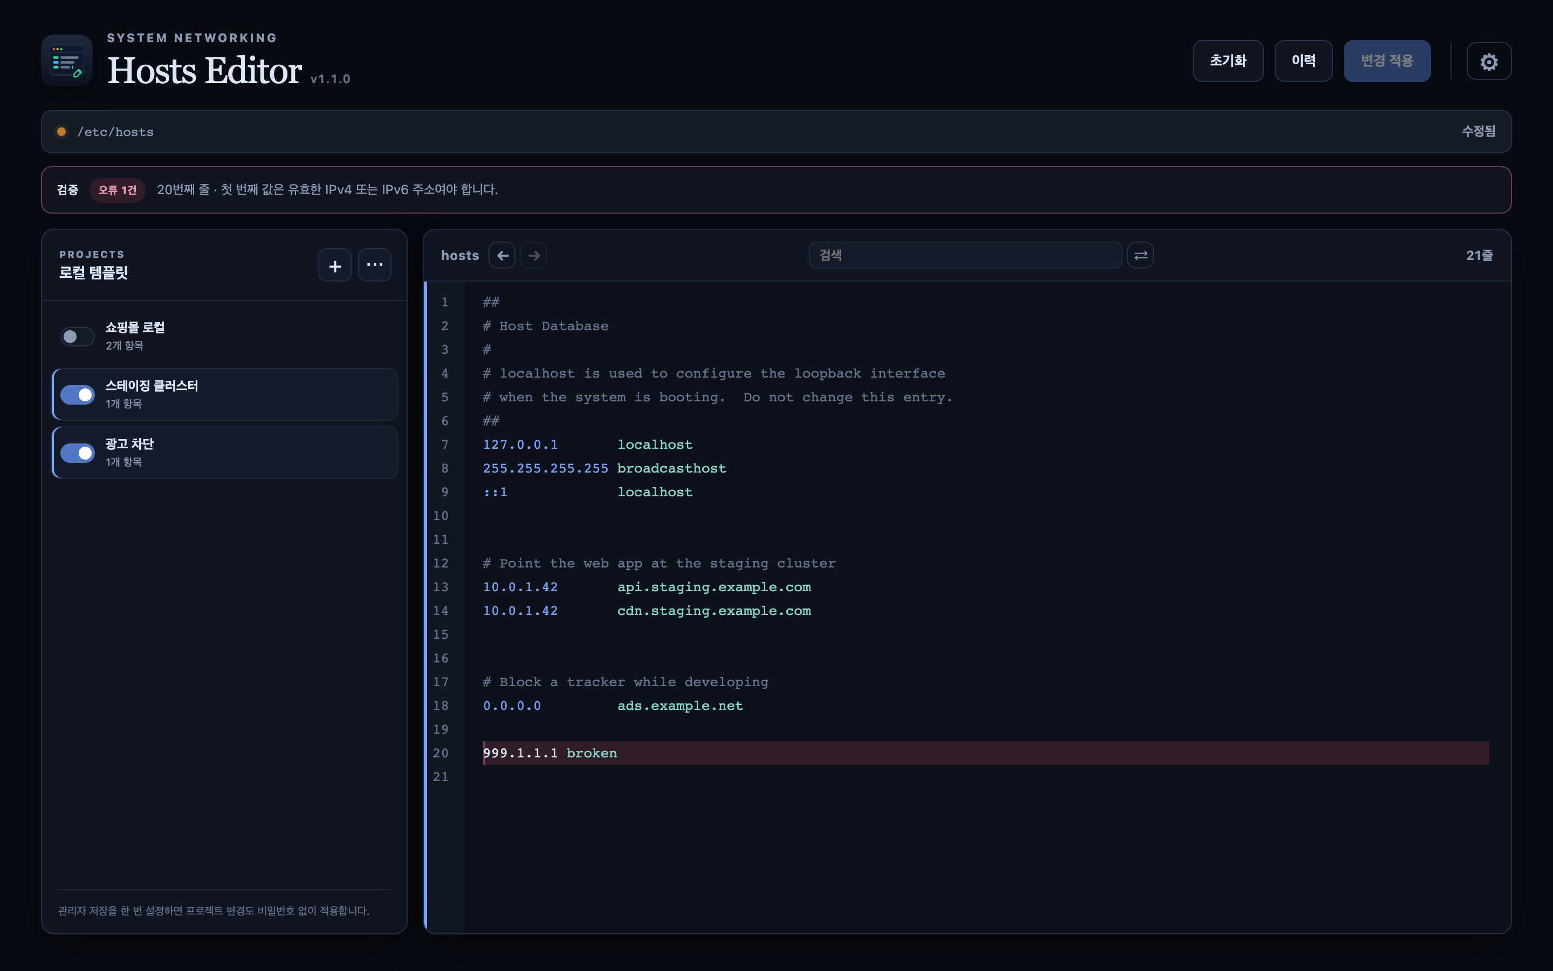Click line number 20 in the gutter
Viewport: 1553px width, 971px height.
point(441,753)
